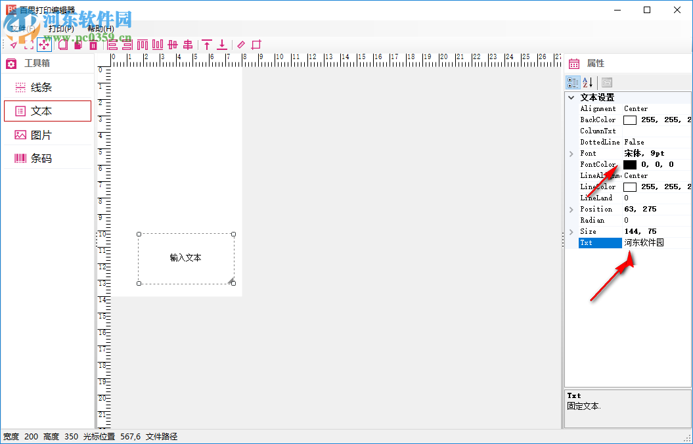Activate the four-arrow move tool
The height and width of the screenshot is (444, 693).
pos(44,45)
